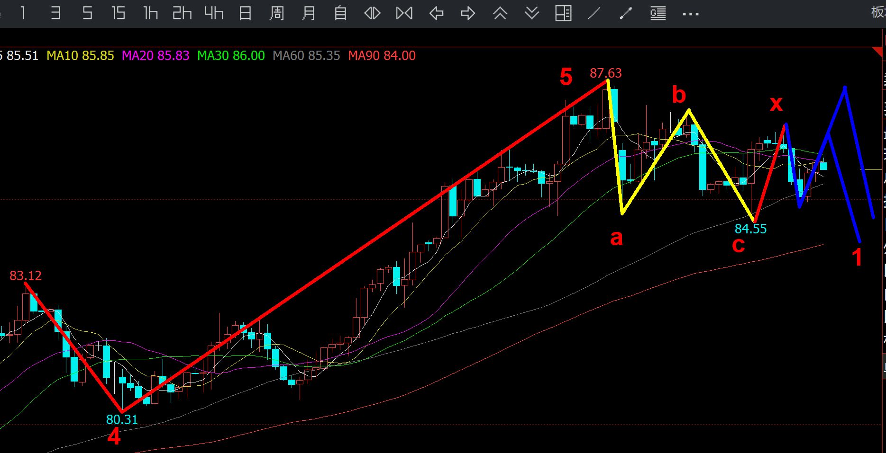Move chart right with arrow icon

[x=468, y=13]
